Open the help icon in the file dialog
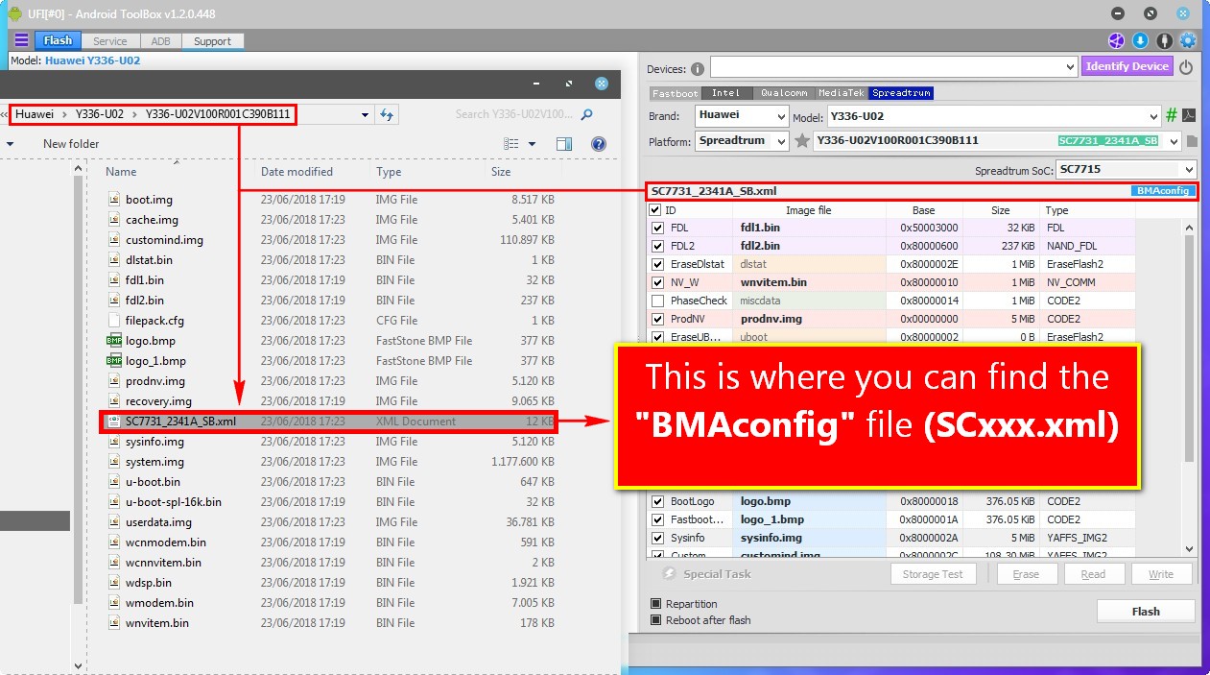This screenshot has height=675, width=1210. [x=599, y=144]
